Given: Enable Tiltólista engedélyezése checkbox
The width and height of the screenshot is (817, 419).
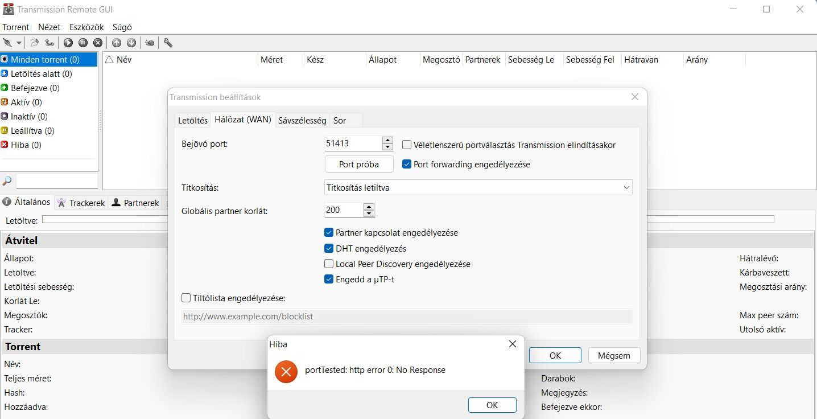Looking at the screenshot, I should tap(186, 298).
